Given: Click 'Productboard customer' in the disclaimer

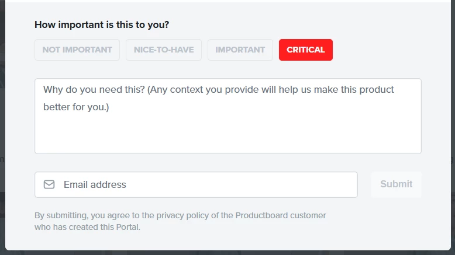Looking at the screenshot, I should tap(281, 215).
